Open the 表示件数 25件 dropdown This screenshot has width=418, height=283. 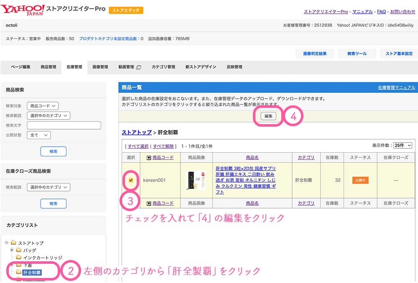(403, 145)
